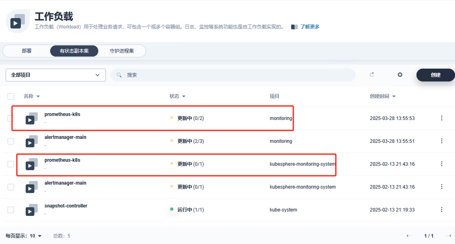The width and height of the screenshot is (455, 244).
Task: Go to the next page arrow
Action: [x=448, y=236]
